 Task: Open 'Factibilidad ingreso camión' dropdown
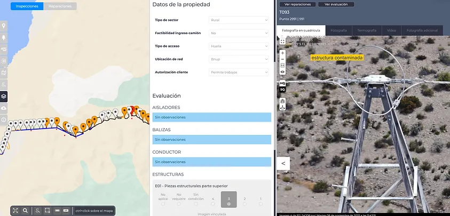click(x=239, y=33)
